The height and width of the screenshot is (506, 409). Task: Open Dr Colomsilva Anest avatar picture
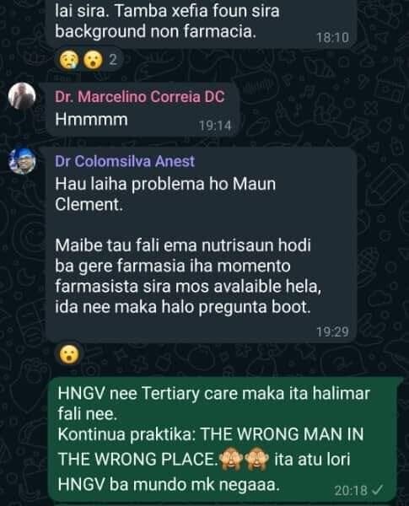[x=22, y=160]
